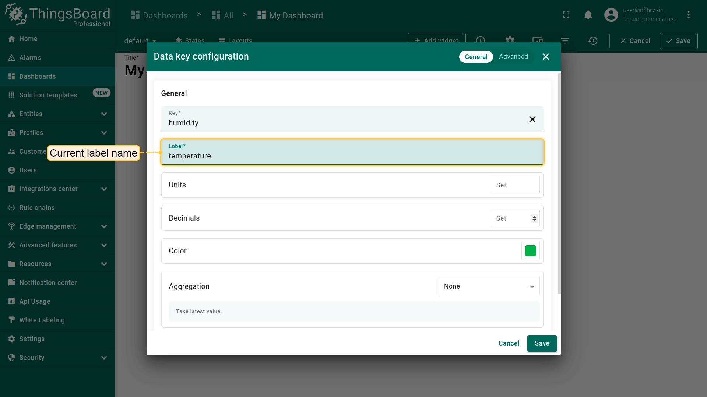Open the White Labeling menu item
This screenshot has height=397, width=707.
click(42, 320)
